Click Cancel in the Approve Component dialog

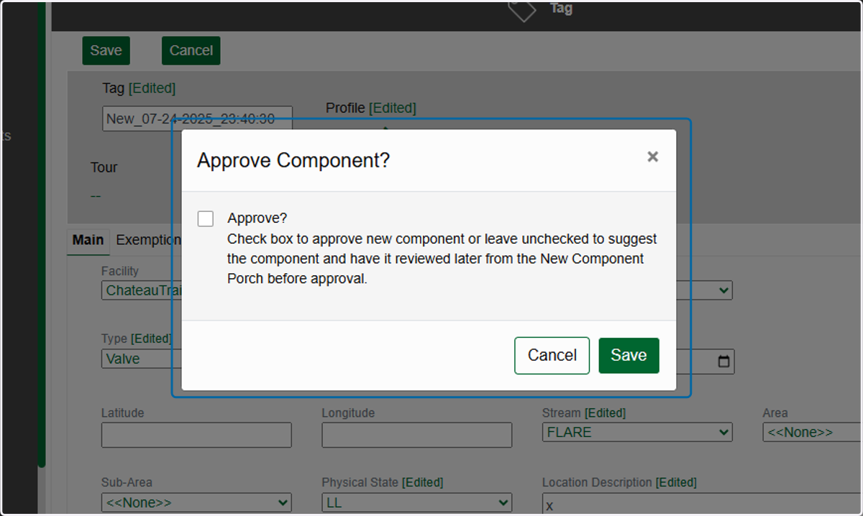(552, 356)
